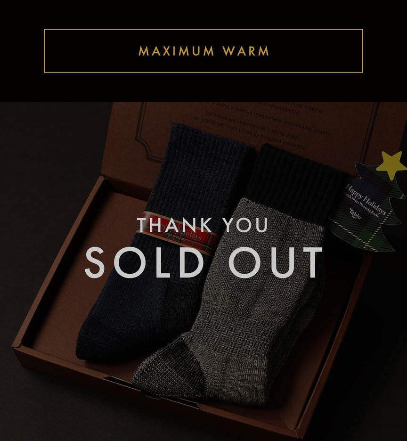Image resolution: width=407 pixels, height=441 pixels.
Task: Click the Tabio logo on the tag
Action: pos(354,214)
